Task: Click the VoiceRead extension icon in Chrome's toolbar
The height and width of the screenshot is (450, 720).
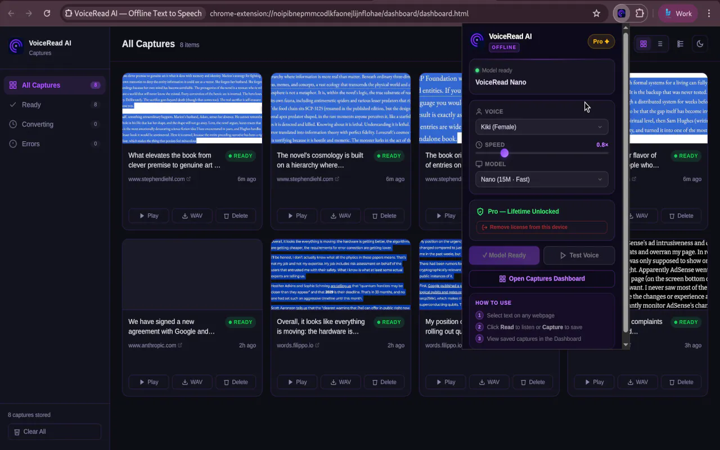Action: [x=622, y=13]
